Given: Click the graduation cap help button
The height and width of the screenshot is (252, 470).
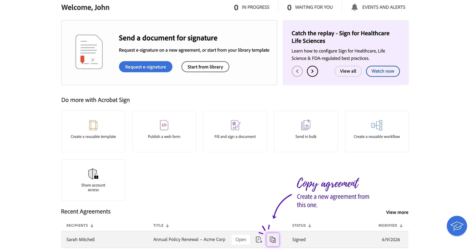Looking at the screenshot, I should coord(457,226).
